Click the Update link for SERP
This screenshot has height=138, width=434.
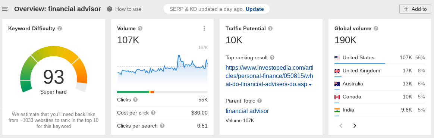(255, 9)
